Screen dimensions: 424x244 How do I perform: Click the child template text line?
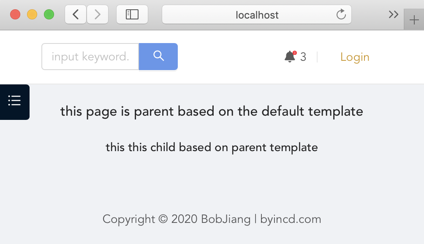pos(212,147)
